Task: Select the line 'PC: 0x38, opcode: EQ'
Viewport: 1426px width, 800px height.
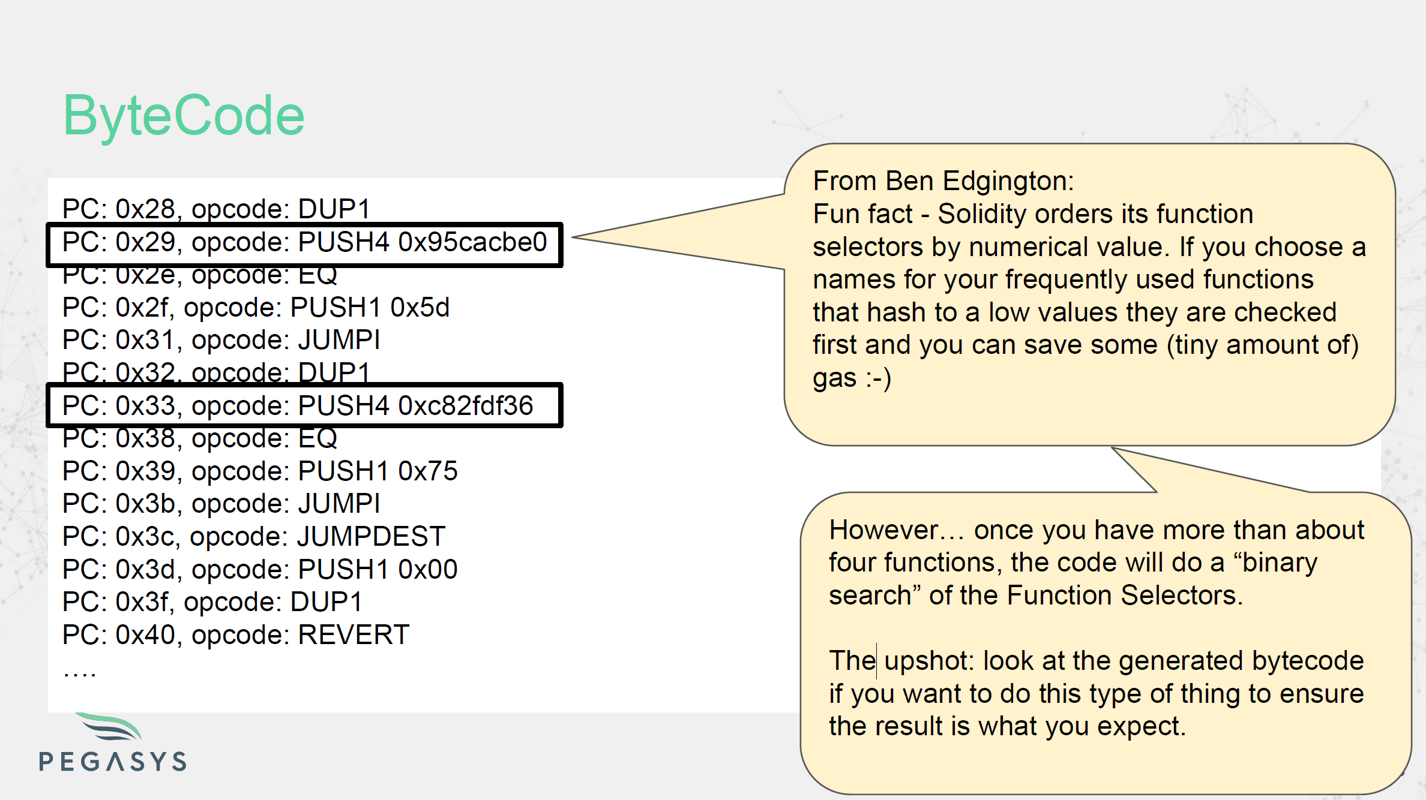Action: [200, 438]
